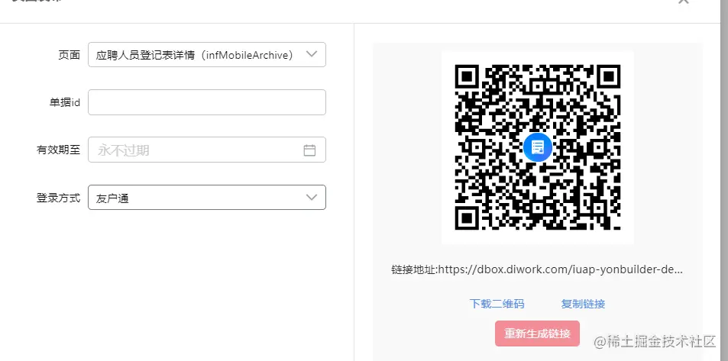Click the 永不过期 date field
This screenshot has width=728, height=361.
pos(206,150)
